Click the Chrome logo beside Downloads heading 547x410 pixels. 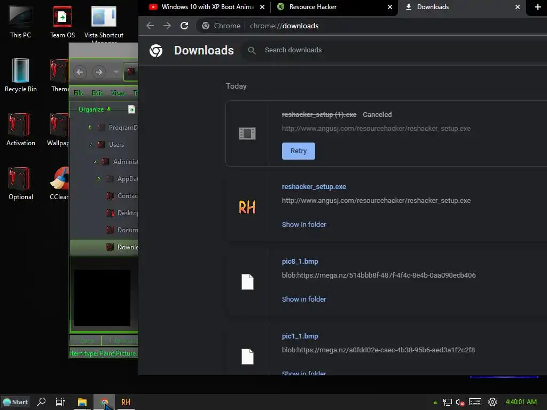(156, 51)
